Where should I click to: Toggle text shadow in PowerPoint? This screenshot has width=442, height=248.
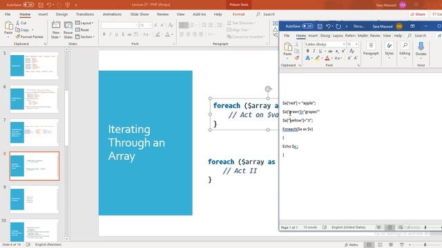(x=123, y=34)
